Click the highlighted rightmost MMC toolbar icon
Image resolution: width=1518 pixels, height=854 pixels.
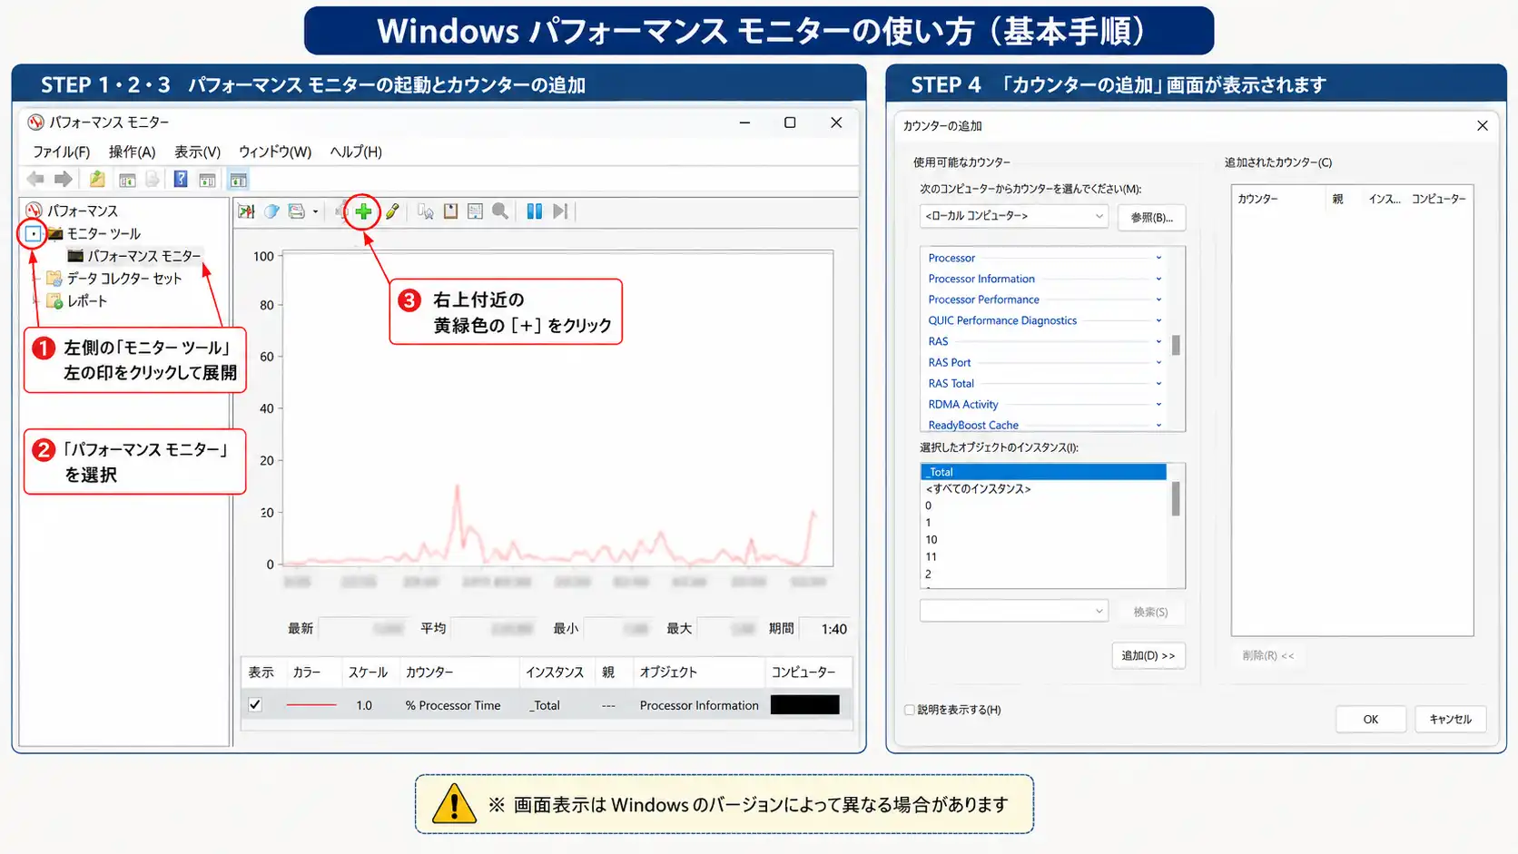tap(238, 180)
